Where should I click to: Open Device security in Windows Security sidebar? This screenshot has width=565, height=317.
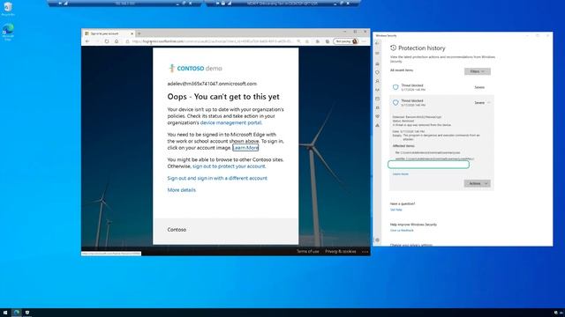click(x=377, y=107)
